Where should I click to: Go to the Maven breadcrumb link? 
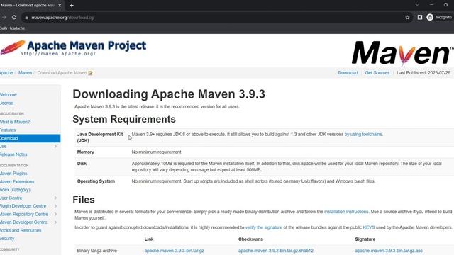[x=26, y=72]
